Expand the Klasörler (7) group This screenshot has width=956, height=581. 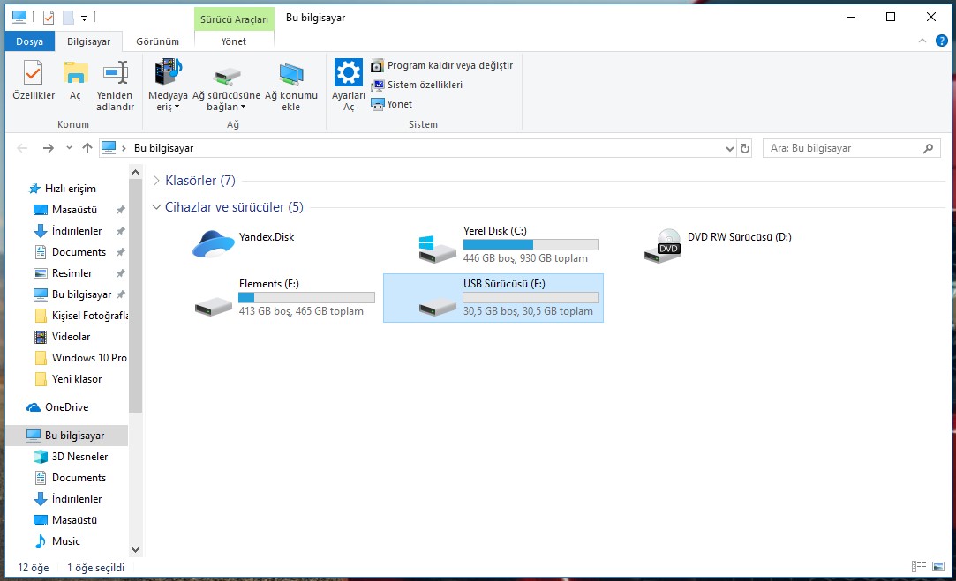156,181
